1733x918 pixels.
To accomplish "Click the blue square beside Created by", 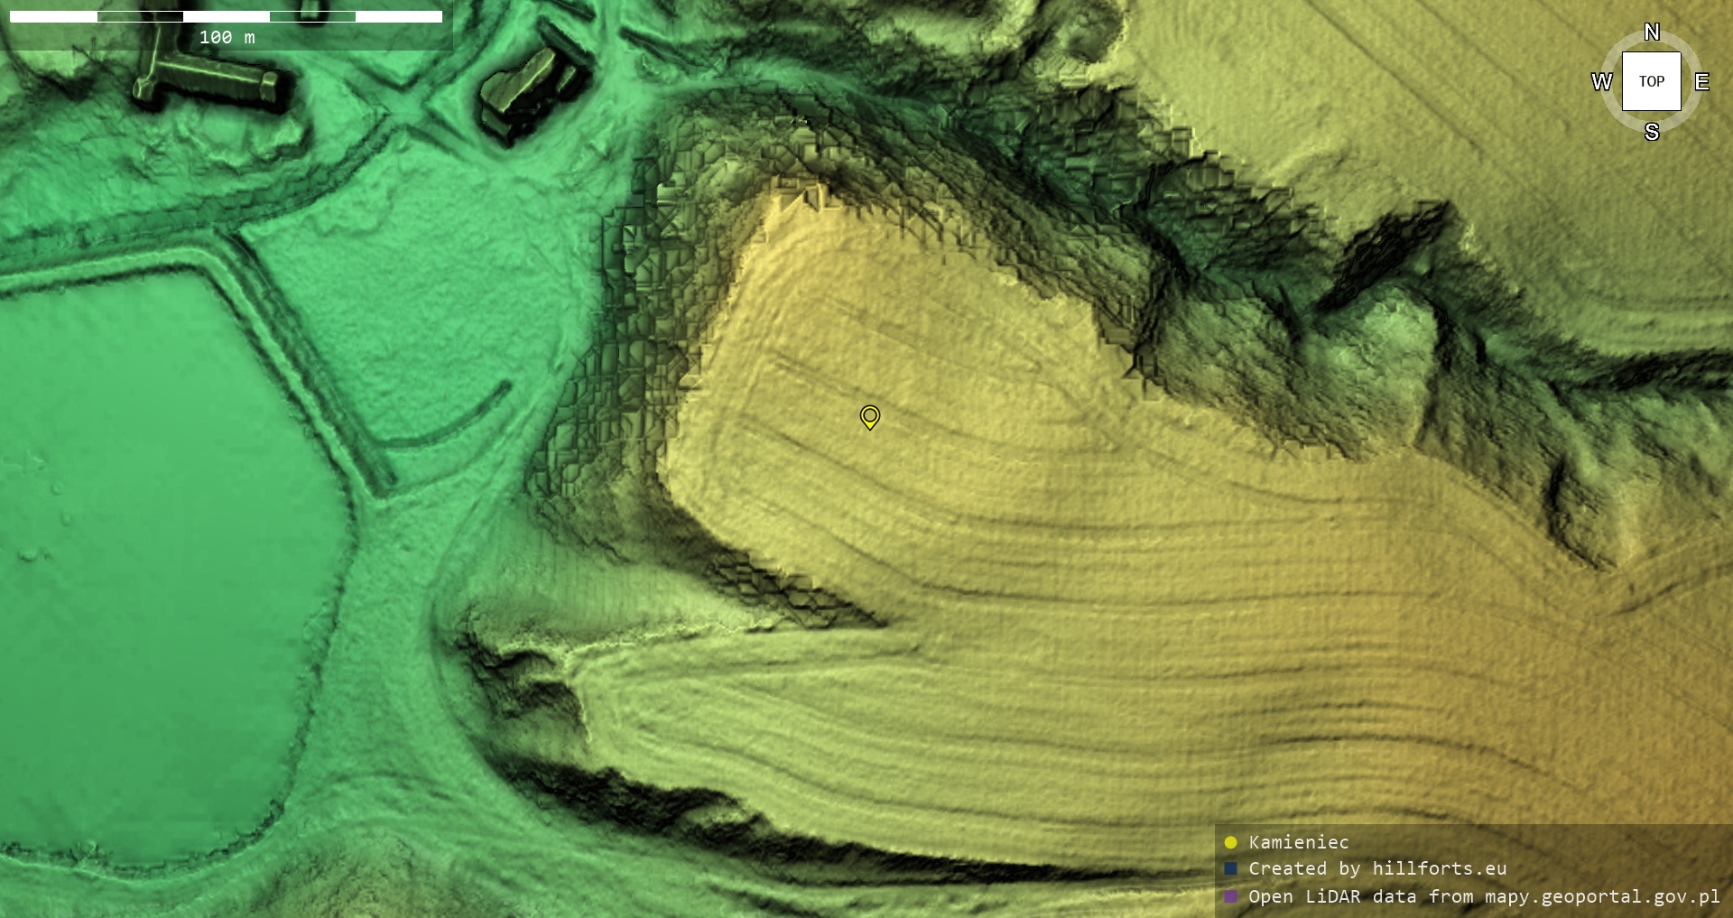I will tap(1230, 868).
